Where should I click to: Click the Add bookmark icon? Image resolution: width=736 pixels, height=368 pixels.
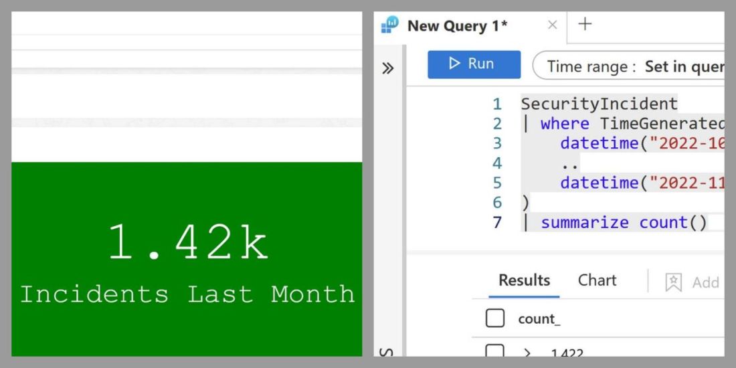coord(674,282)
